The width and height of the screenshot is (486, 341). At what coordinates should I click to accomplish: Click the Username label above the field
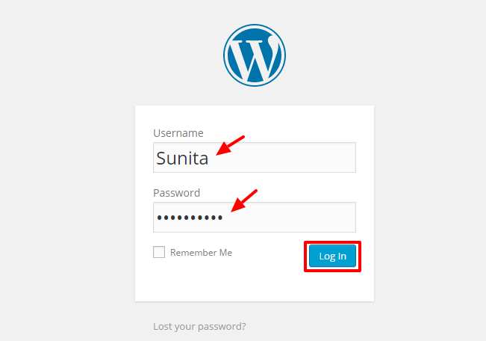(x=178, y=133)
